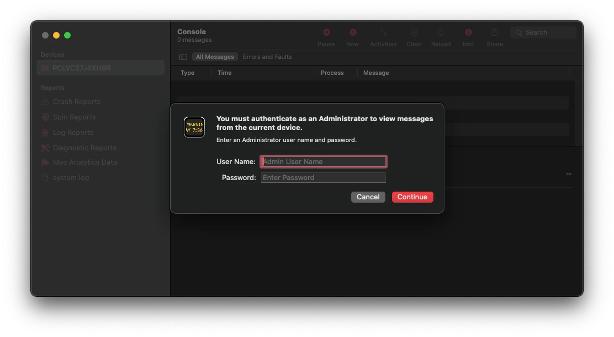Screen dimensions: 614x337
Task: Click the Type column header
Action: click(x=188, y=73)
